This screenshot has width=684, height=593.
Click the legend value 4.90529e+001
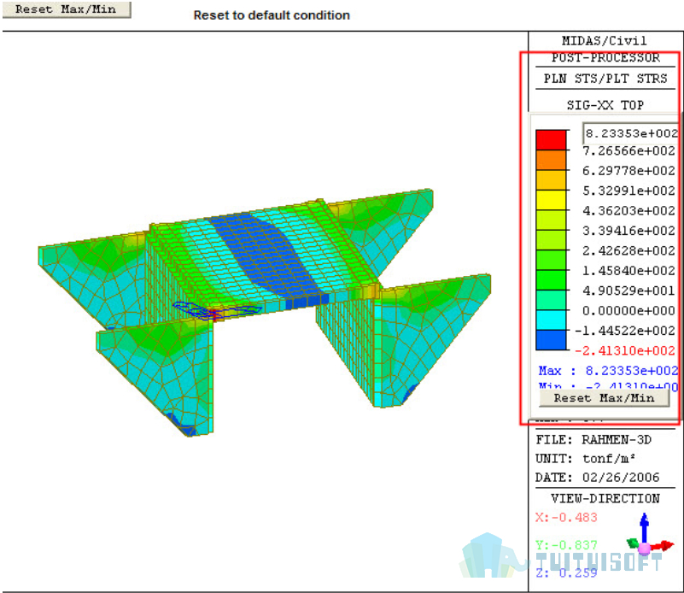[x=628, y=291]
